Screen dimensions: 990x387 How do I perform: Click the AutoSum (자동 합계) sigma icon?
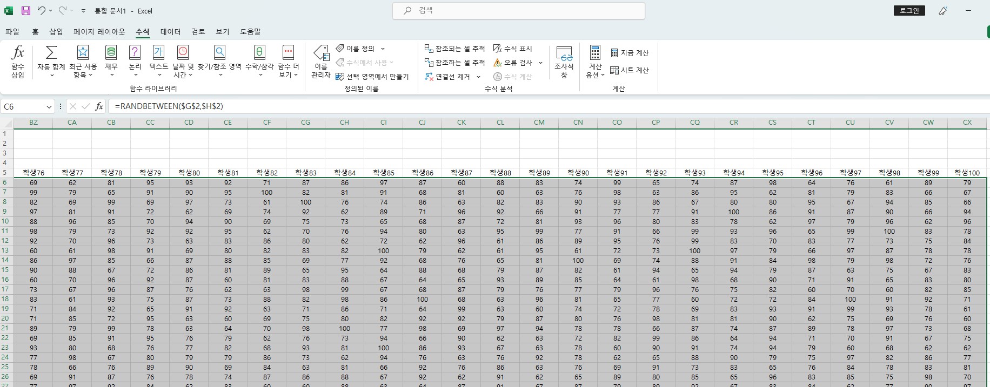click(51, 62)
